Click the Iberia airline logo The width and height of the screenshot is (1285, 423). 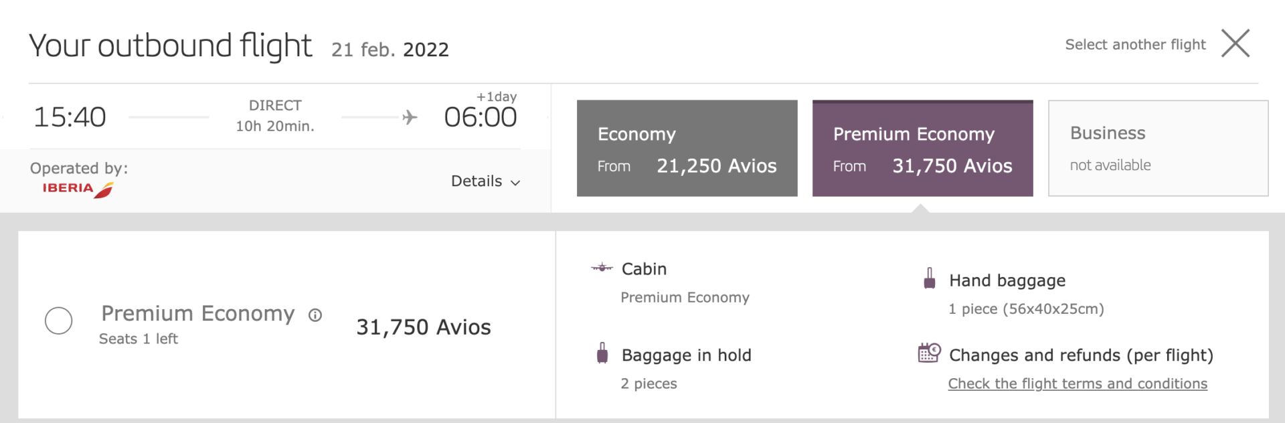click(78, 189)
